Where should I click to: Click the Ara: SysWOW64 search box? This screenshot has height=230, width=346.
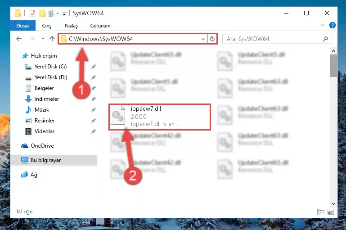pos(277,39)
